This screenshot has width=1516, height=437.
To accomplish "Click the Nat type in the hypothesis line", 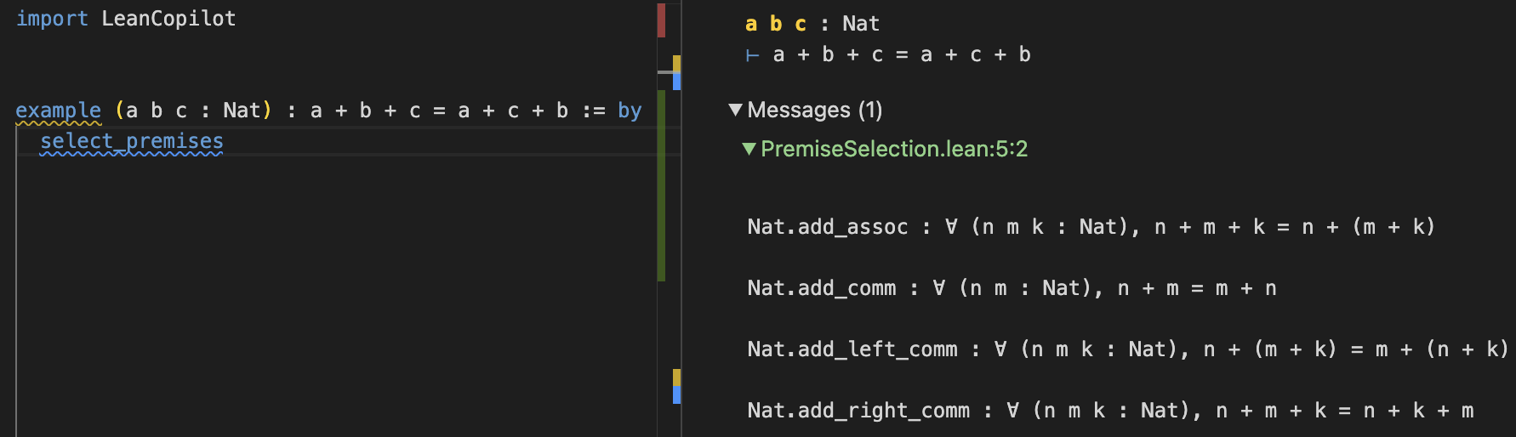I will click(x=860, y=24).
